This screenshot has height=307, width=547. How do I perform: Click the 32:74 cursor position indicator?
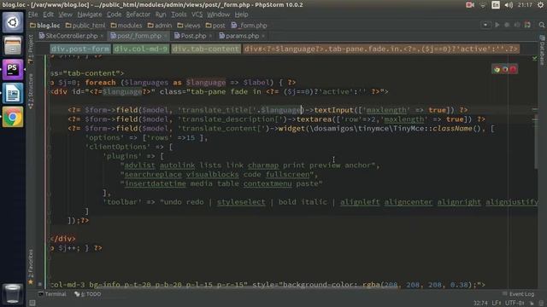480,304
